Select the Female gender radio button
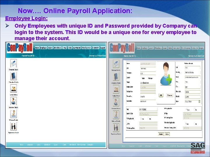 148,78
